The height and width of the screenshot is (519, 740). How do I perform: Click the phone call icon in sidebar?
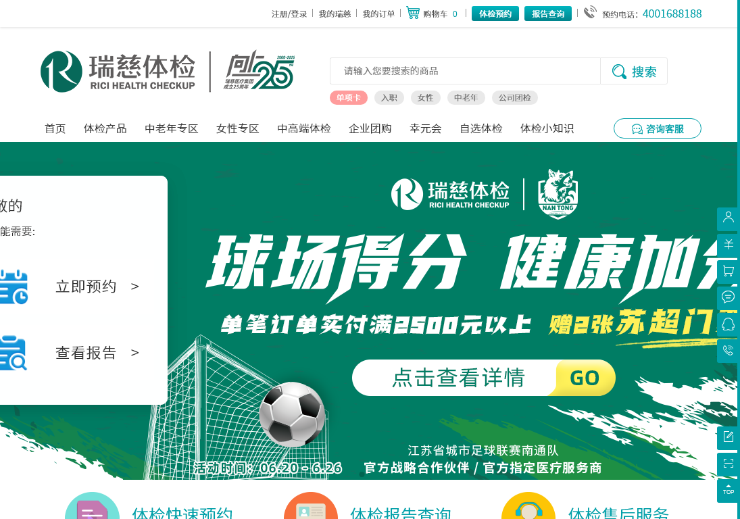[728, 351]
